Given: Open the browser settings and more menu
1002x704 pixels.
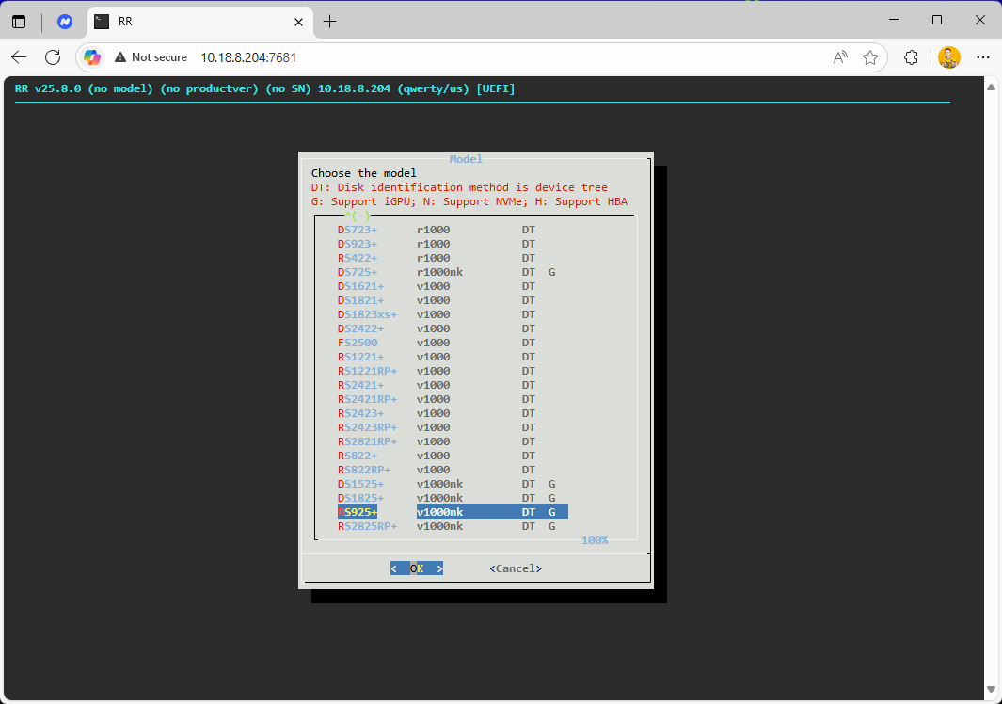Looking at the screenshot, I should coord(983,57).
